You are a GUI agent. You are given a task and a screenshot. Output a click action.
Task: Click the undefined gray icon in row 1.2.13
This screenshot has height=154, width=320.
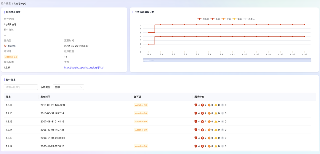pyautogui.click(x=222, y=138)
